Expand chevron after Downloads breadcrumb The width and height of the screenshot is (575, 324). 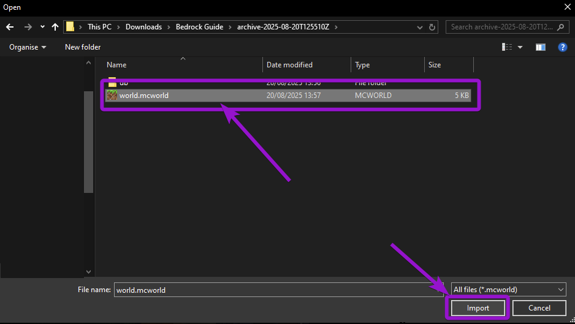169,27
